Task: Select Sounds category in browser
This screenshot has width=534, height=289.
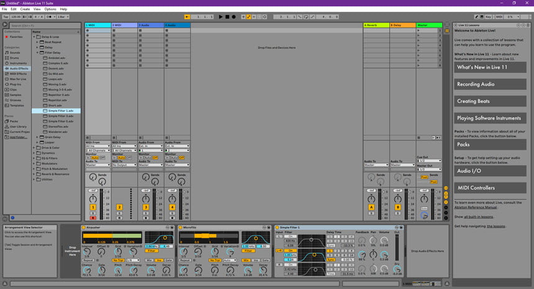Action: [x=15, y=53]
